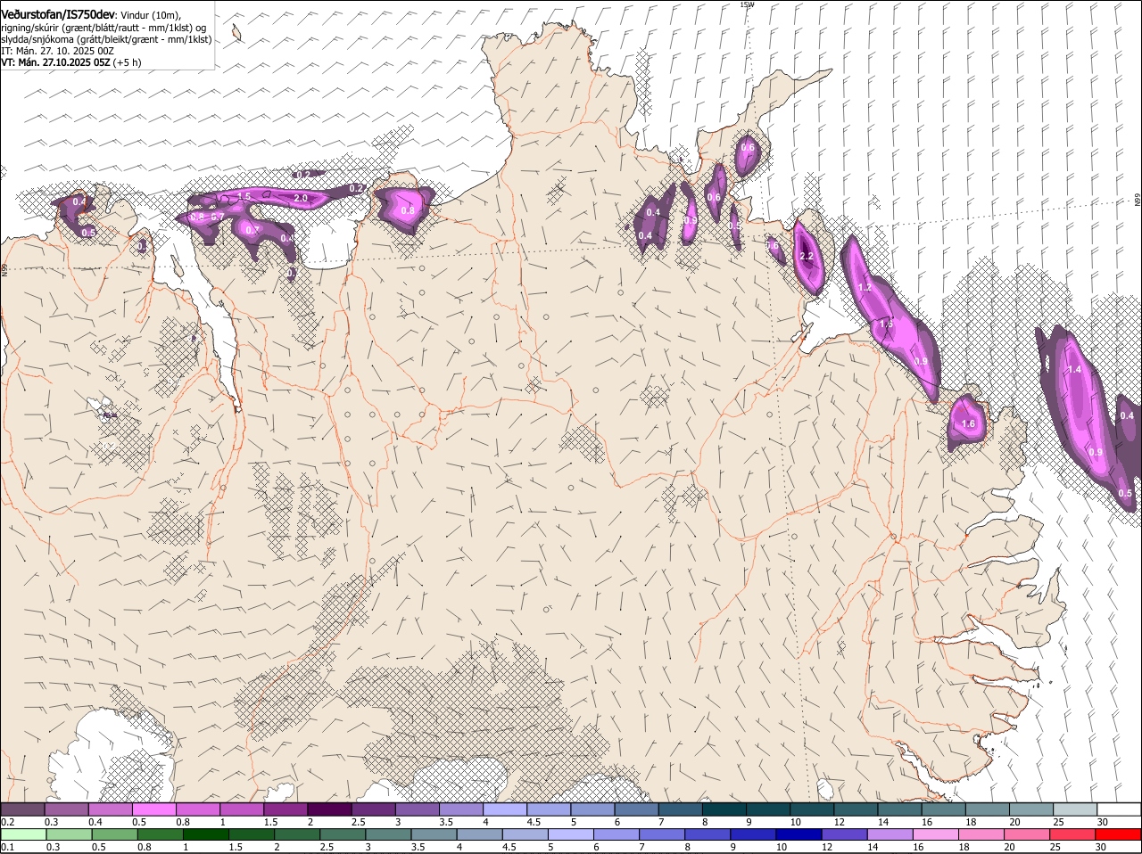Select upper-scale swatch between 10 and 12
The height and width of the screenshot is (854, 1142).
coord(812,809)
